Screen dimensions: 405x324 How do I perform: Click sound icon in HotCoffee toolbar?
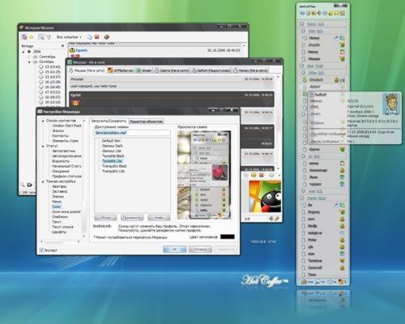point(319,13)
